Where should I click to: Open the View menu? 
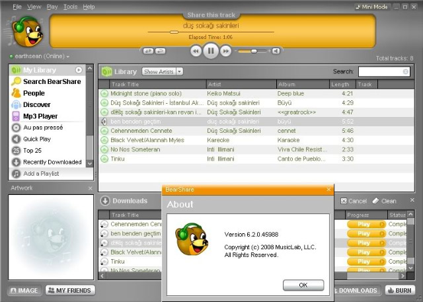34,7
